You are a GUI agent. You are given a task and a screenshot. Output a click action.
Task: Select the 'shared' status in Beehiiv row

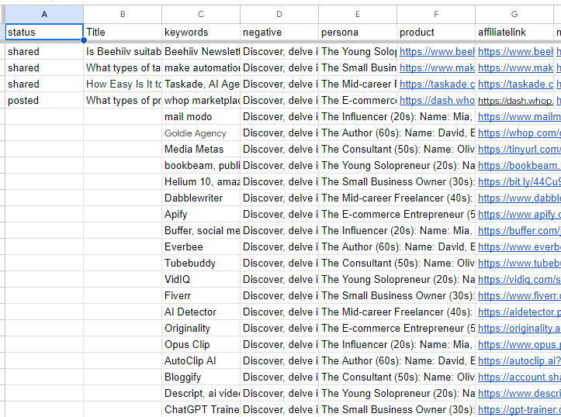click(x=44, y=51)
